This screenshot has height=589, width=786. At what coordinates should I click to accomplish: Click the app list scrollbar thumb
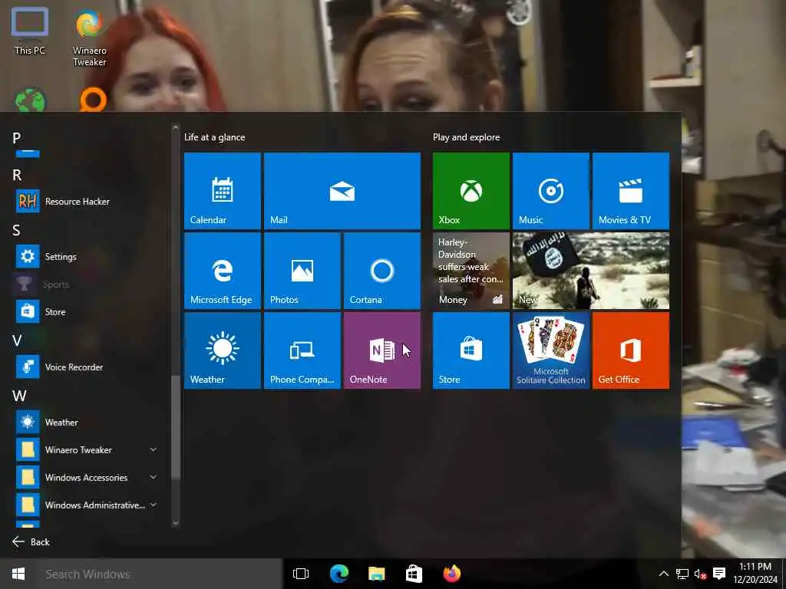(176, 426)
